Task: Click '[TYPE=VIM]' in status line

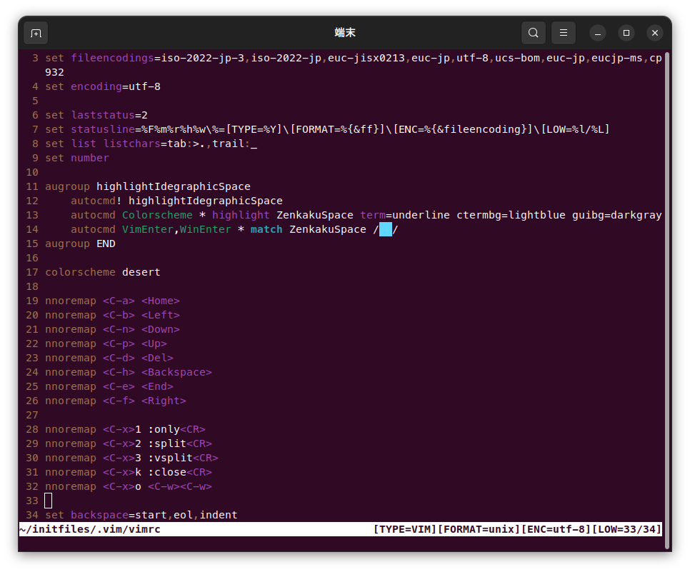Action: click(x=405, y=529)
